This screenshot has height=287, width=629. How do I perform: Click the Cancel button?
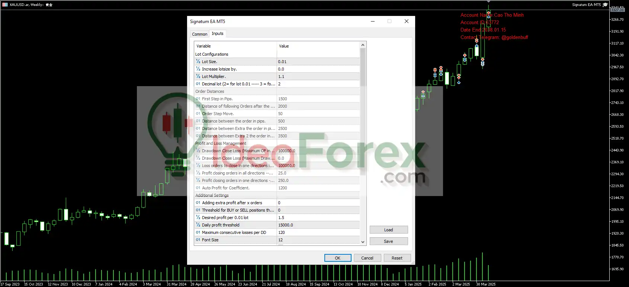[367, 258]
